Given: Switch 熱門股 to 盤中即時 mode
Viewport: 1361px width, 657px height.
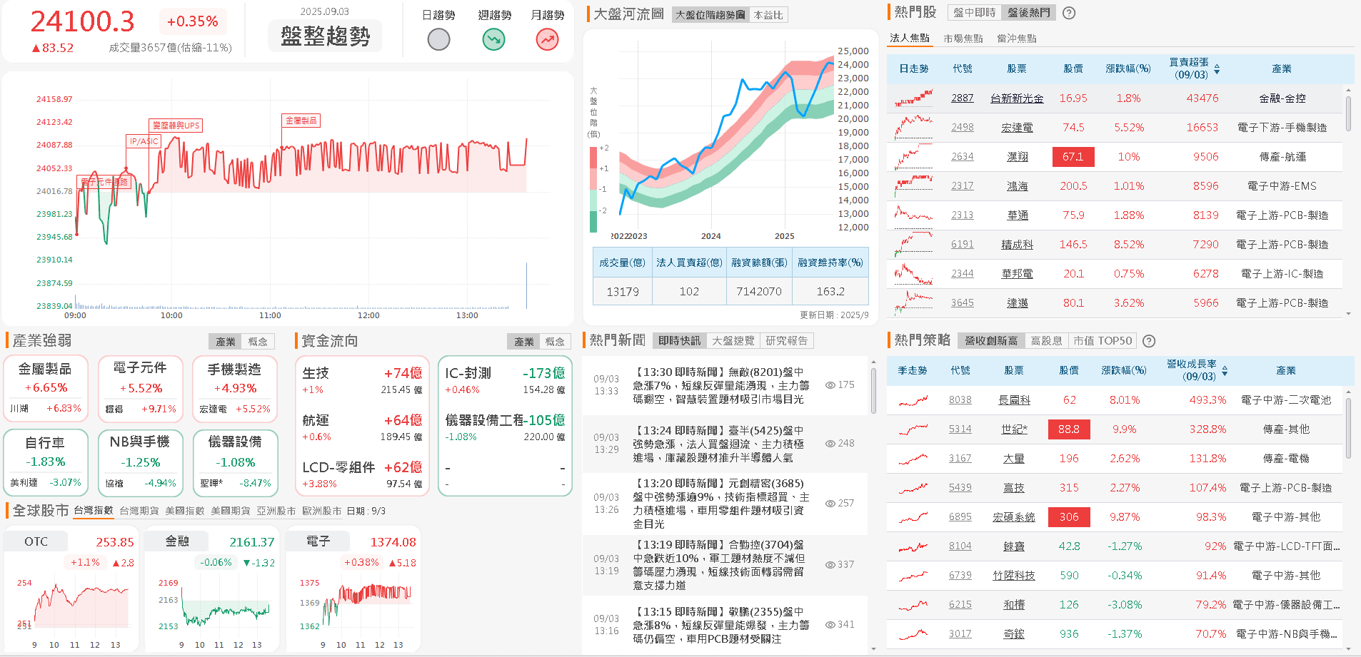Looking at the screenshot, I should pyautogui.click(x=974, y=13).
